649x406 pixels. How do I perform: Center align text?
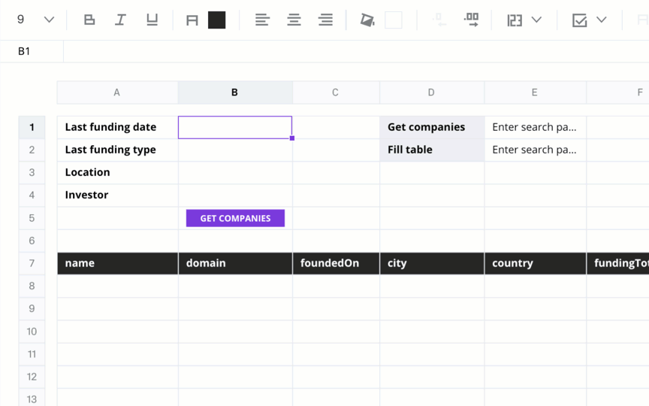[x=294, y=20]
